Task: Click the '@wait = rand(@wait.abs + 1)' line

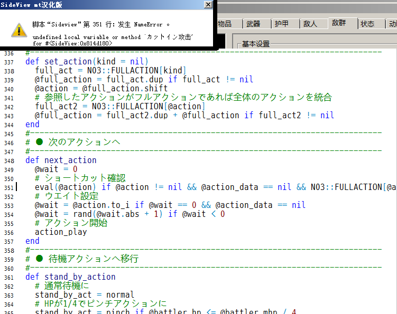Action: click(130, 214)
